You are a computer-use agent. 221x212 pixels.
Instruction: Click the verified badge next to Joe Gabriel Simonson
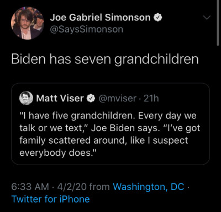click(x=157, y=18)
